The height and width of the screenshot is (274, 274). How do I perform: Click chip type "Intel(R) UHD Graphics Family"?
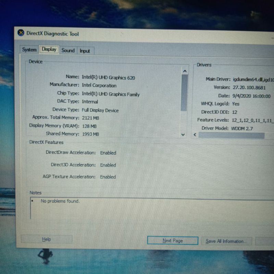(x=111, y=95)
